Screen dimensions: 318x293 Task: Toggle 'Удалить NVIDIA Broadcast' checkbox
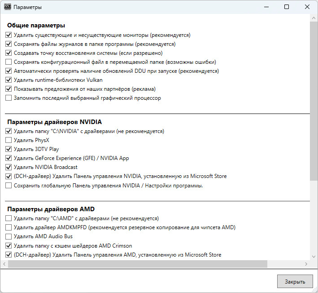tap(9, 167)
